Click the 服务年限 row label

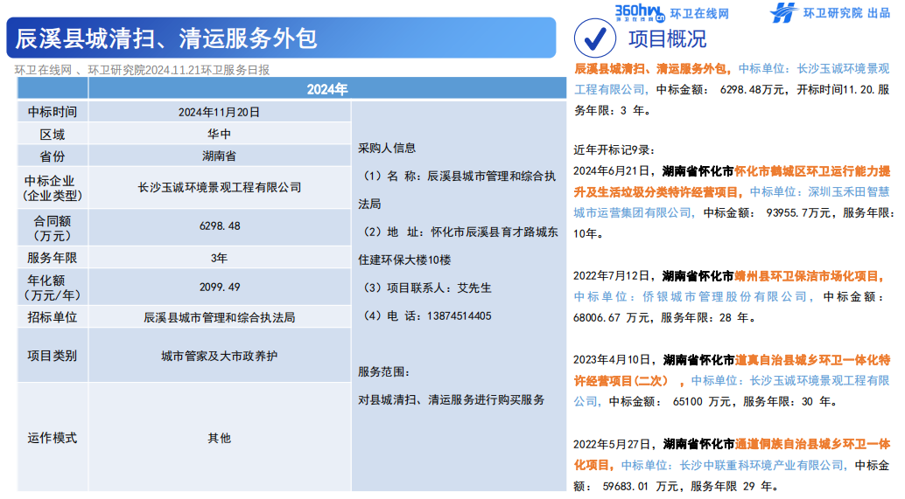[53, 258]
